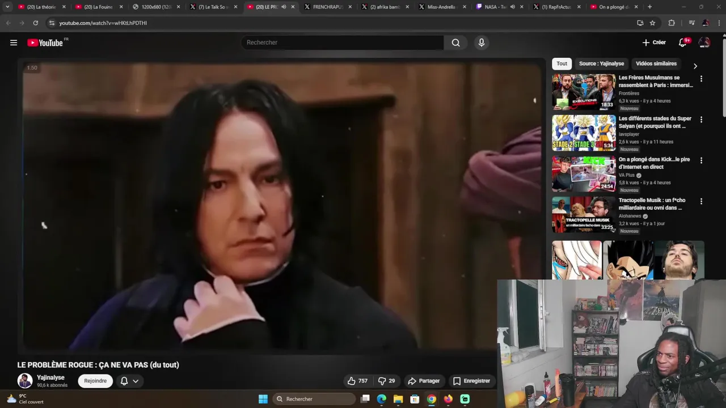Open File Explorer from the taskbar
The height and width of the screenshot is (408, 726).
[x=398, y=399]
